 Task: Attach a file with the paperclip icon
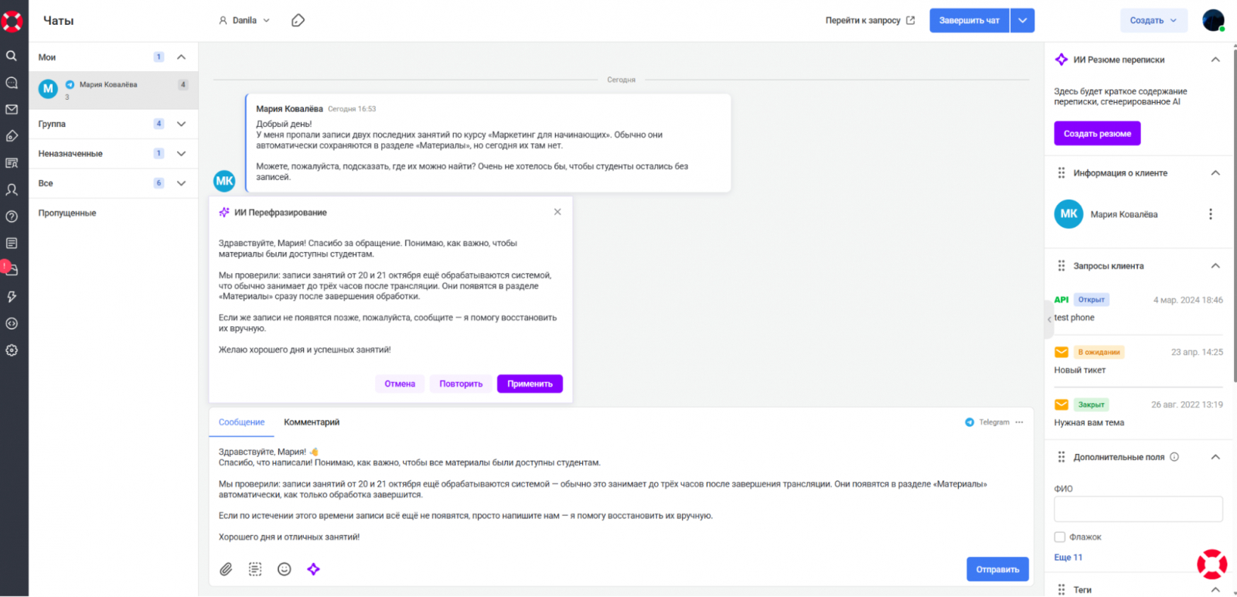[226, 569]
